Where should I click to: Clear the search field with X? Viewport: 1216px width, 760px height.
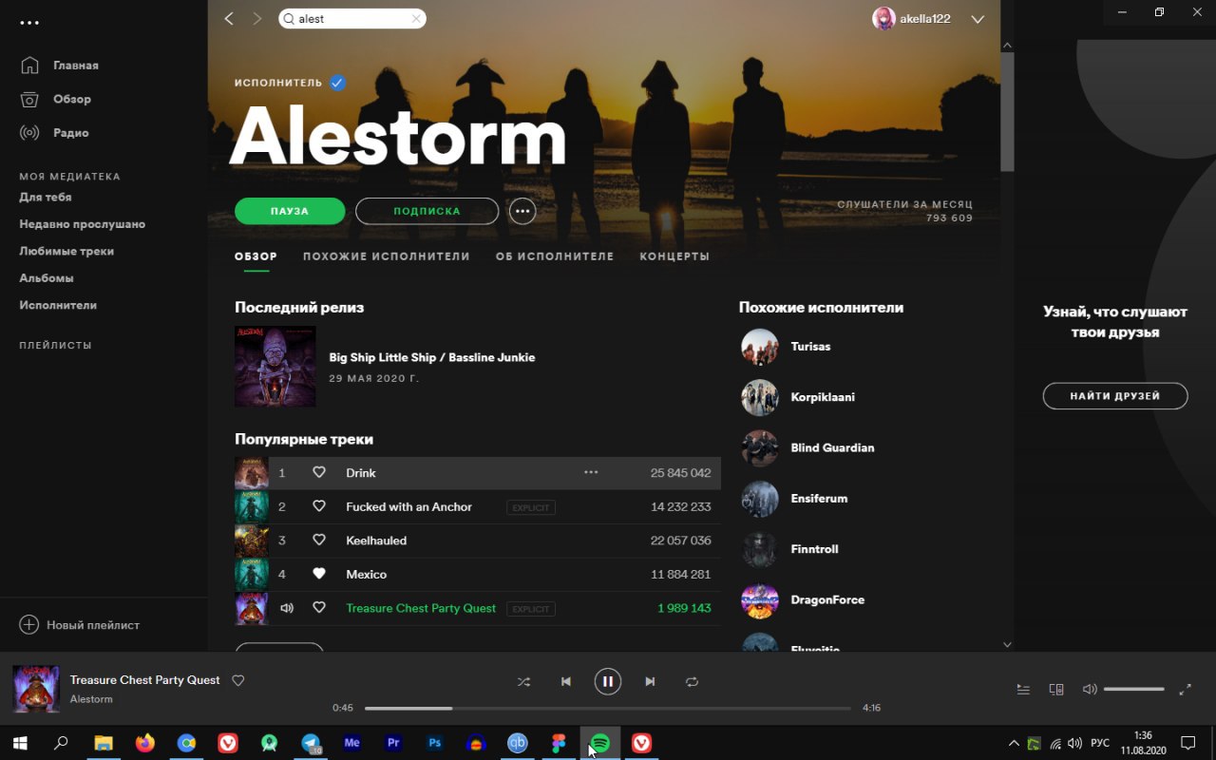(416, 19)
